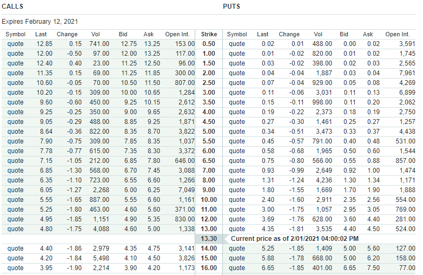423x275 pixels.
Task: Click the puts Bid column header
Action: 344,34
